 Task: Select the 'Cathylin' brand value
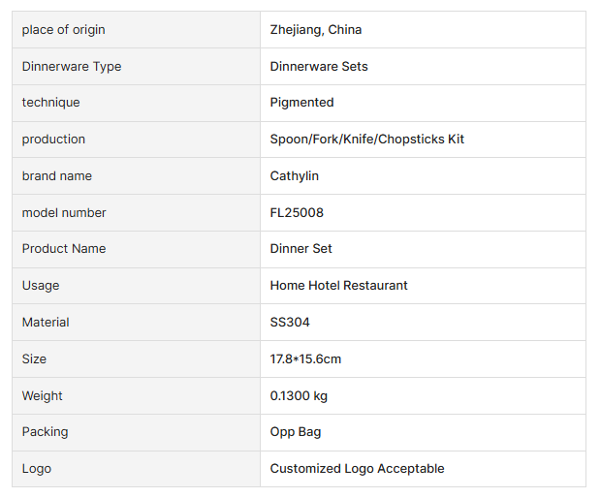point(295,176)
